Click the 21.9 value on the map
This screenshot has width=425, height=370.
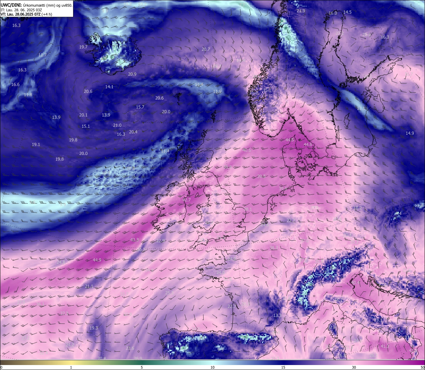pyautogui.click(x=301, y=11)
